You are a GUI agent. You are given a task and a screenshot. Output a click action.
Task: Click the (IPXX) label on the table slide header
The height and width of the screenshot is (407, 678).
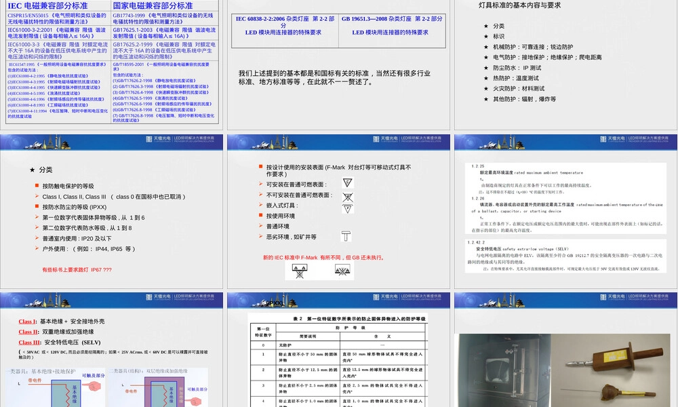tap(275, 304)
